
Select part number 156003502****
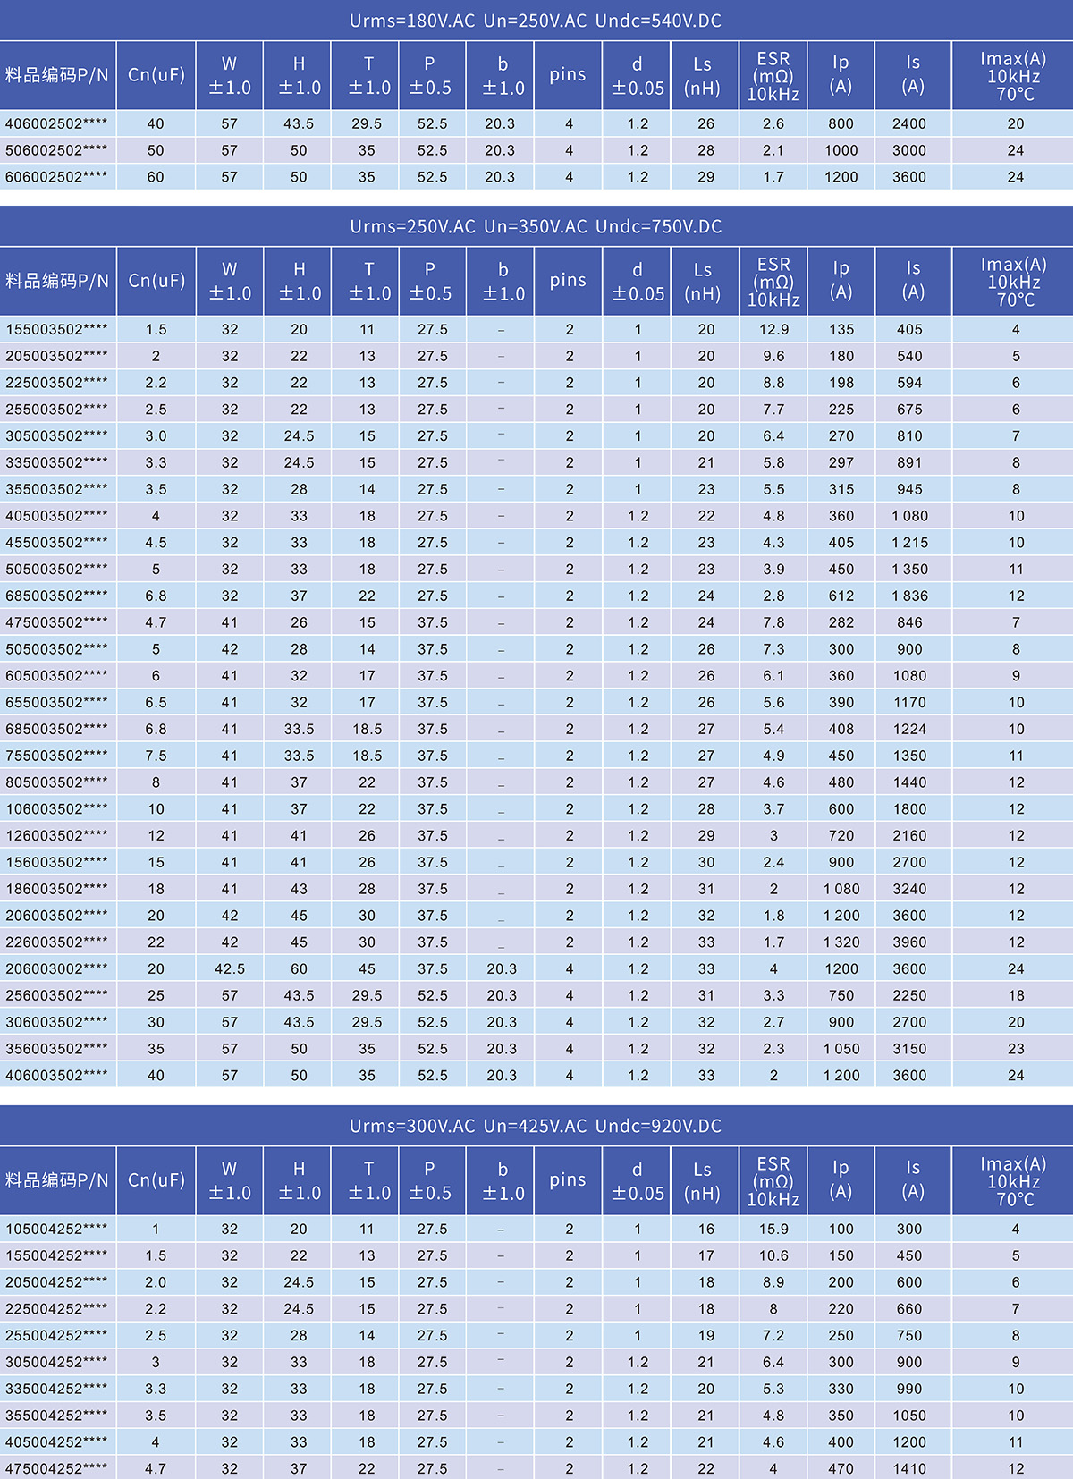56,863
